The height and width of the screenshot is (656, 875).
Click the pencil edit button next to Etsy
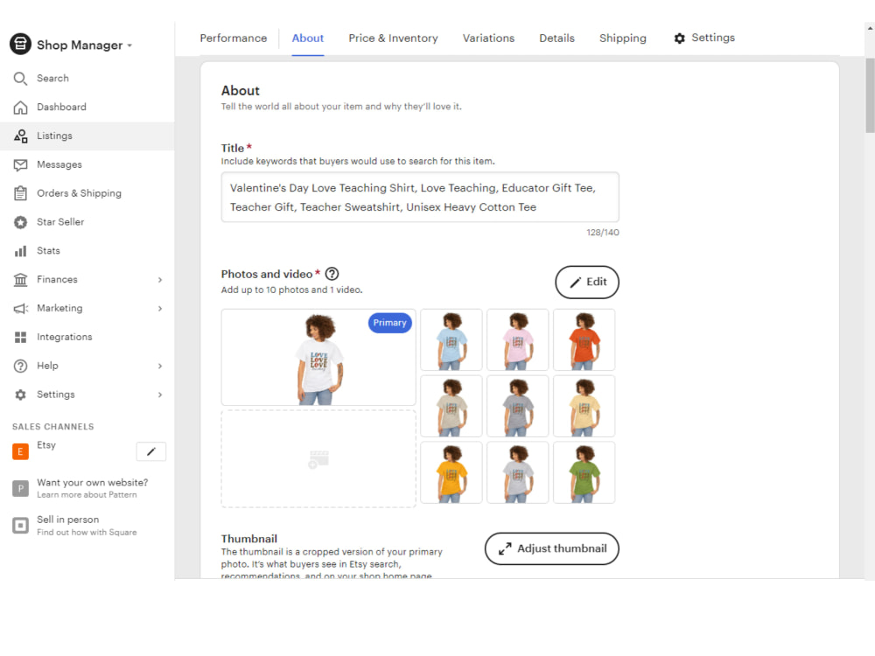pyautogui.click(x=151, y=452)
